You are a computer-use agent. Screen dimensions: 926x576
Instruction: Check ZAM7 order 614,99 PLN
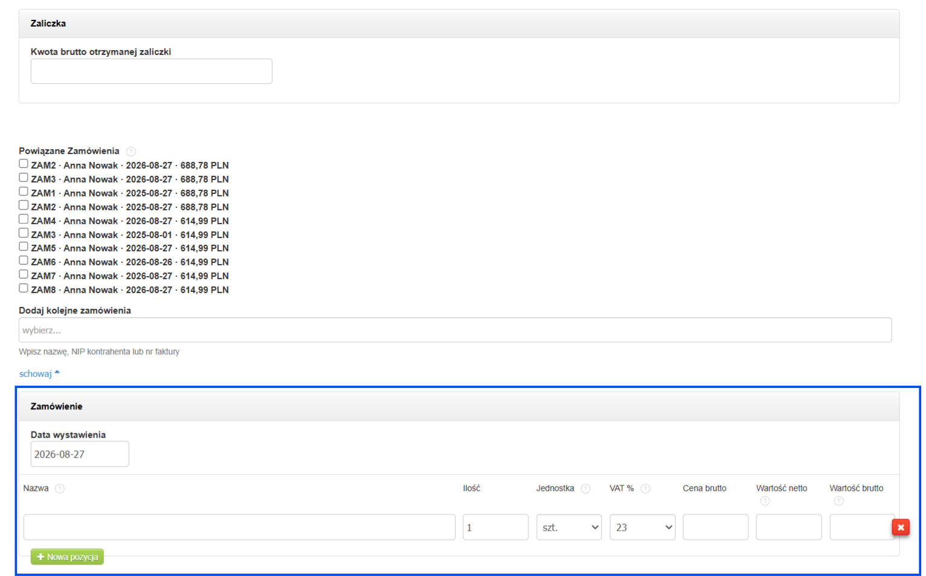coord(24,274)
